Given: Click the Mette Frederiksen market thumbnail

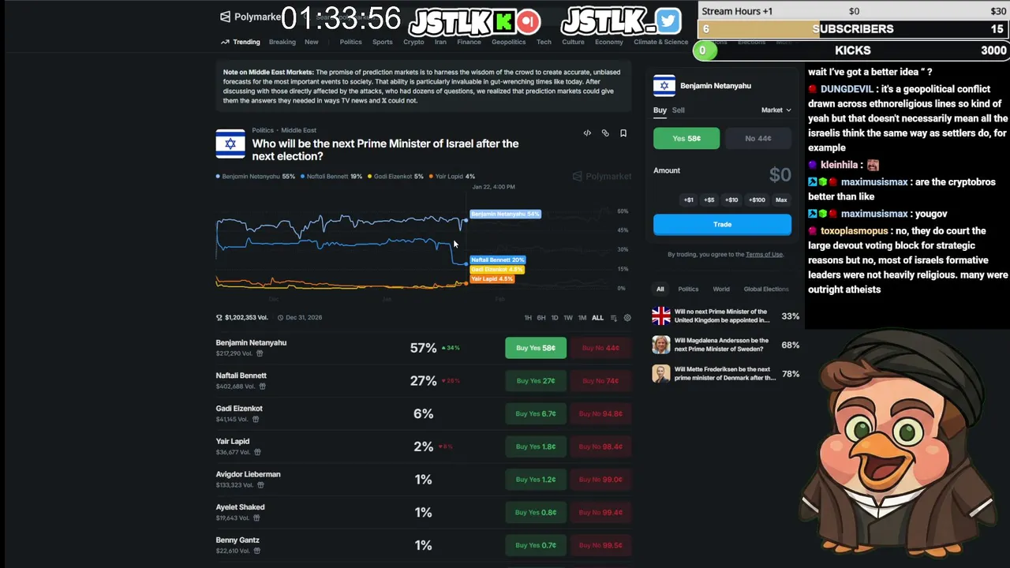Looking at the screenshot, I should coord(661,374).
